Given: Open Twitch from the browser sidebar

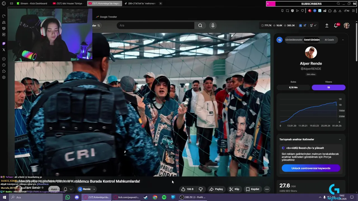Looking at the screenshot, I should tap(4, 44).
